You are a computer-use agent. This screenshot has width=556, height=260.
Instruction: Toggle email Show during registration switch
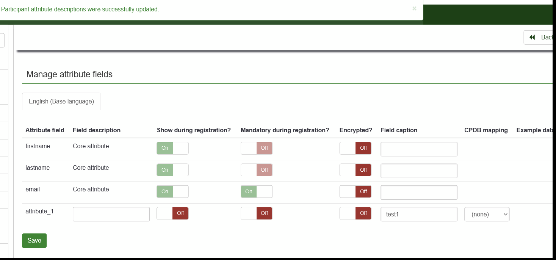[172, 192]
